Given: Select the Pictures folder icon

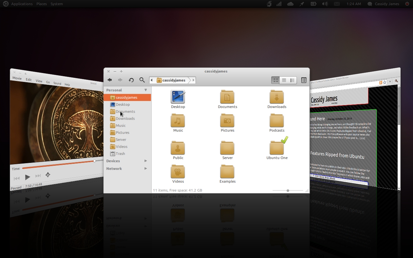Looking at the screenshot, I should (x=227, y=120).
